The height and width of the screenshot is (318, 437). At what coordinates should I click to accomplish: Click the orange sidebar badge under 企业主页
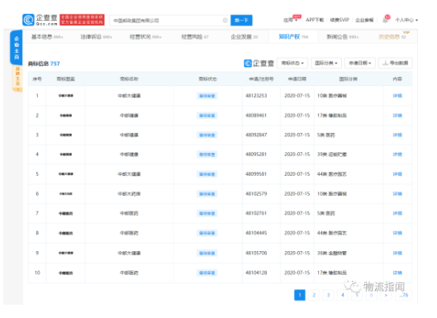coord(17,78)
